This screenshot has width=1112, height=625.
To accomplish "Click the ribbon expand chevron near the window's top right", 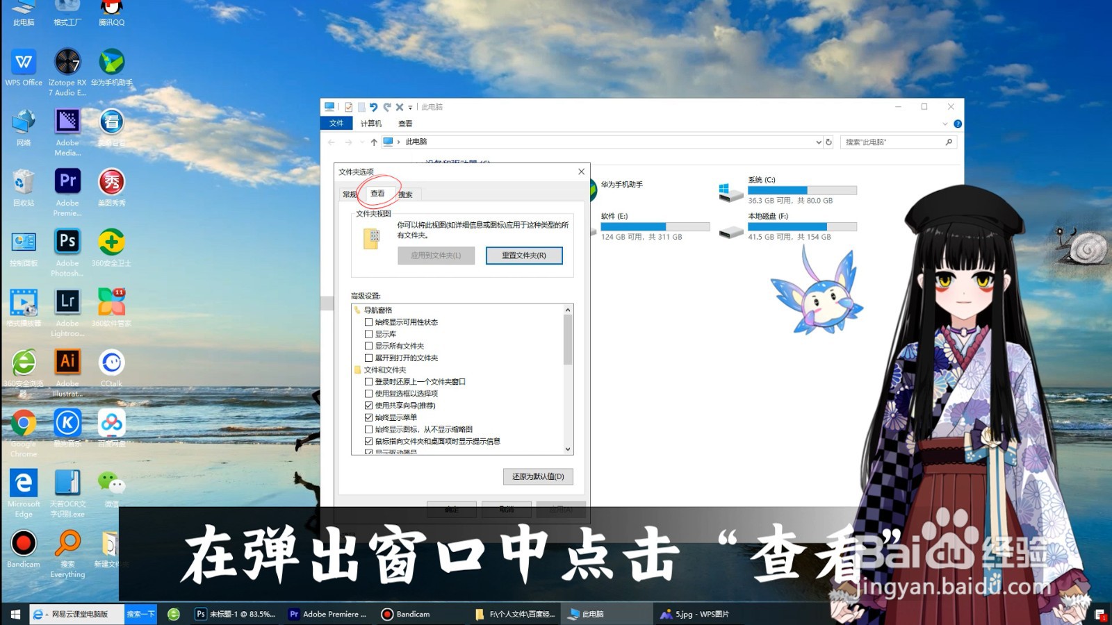I will tap(946, 124).
